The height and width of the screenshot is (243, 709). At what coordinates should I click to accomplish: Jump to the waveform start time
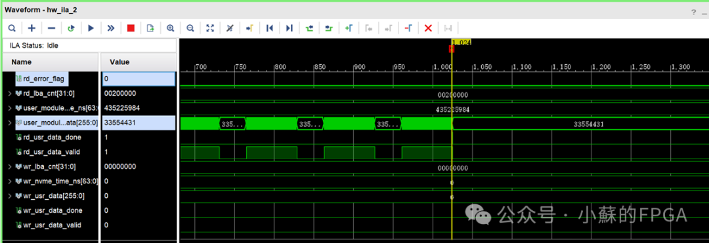[270, 28]
